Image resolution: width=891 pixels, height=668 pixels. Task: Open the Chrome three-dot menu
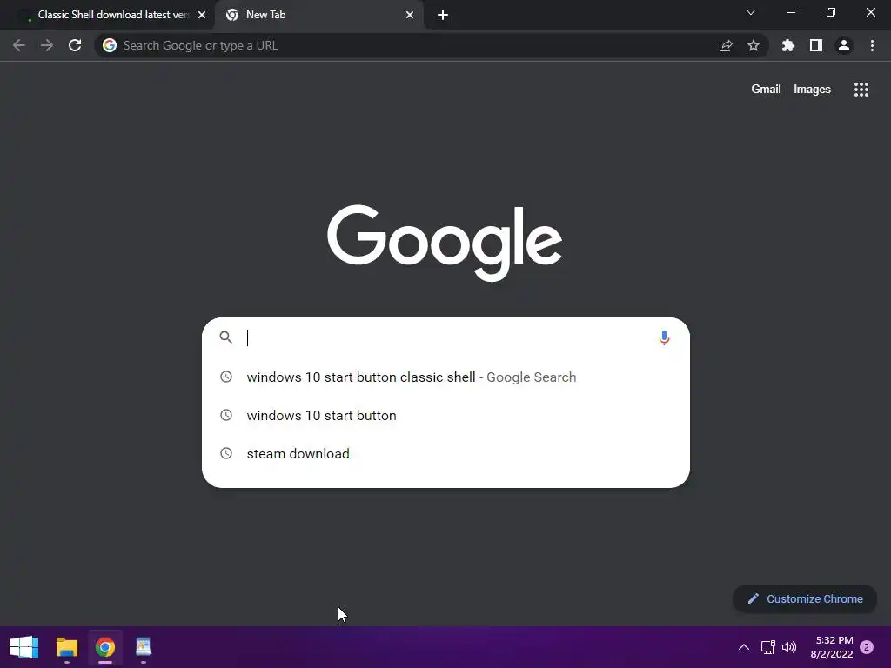click(872, 45)
